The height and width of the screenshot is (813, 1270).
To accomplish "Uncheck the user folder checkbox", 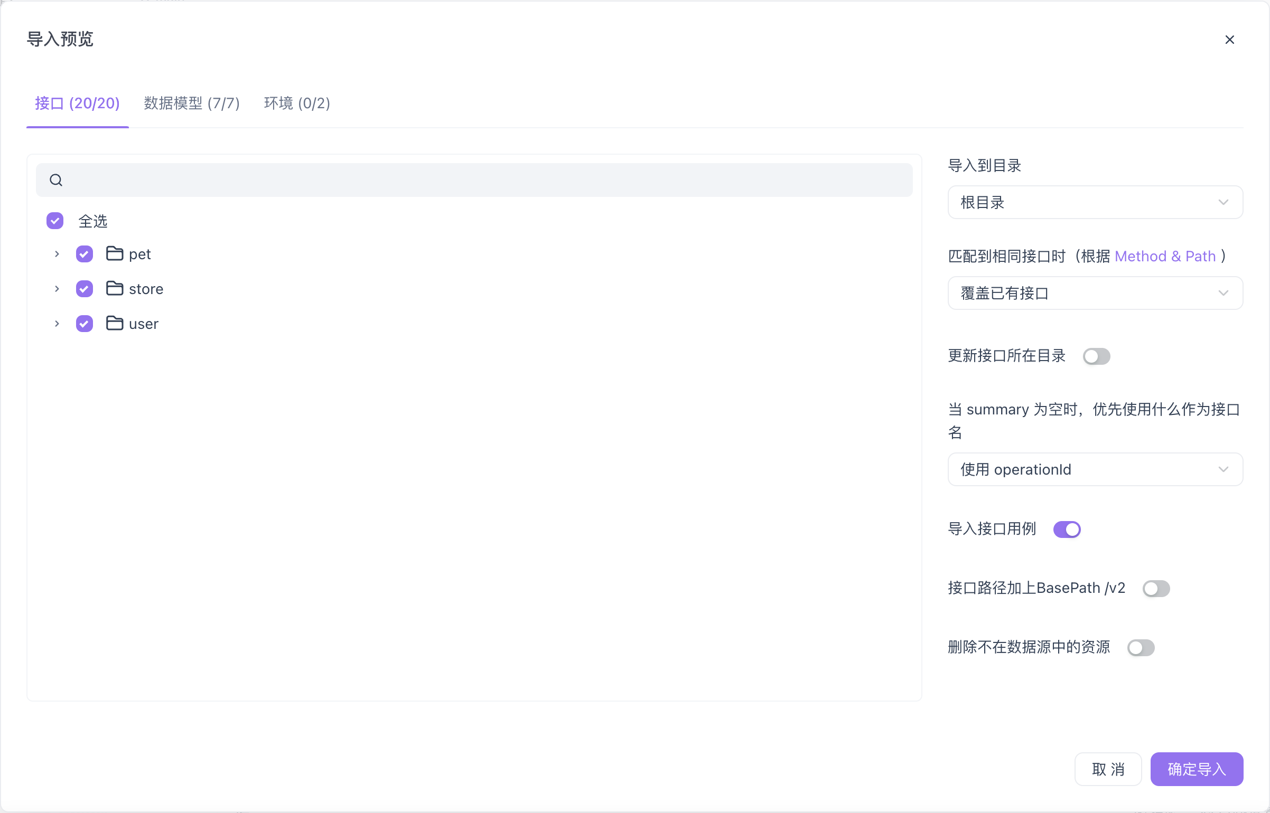I will 84,324.
